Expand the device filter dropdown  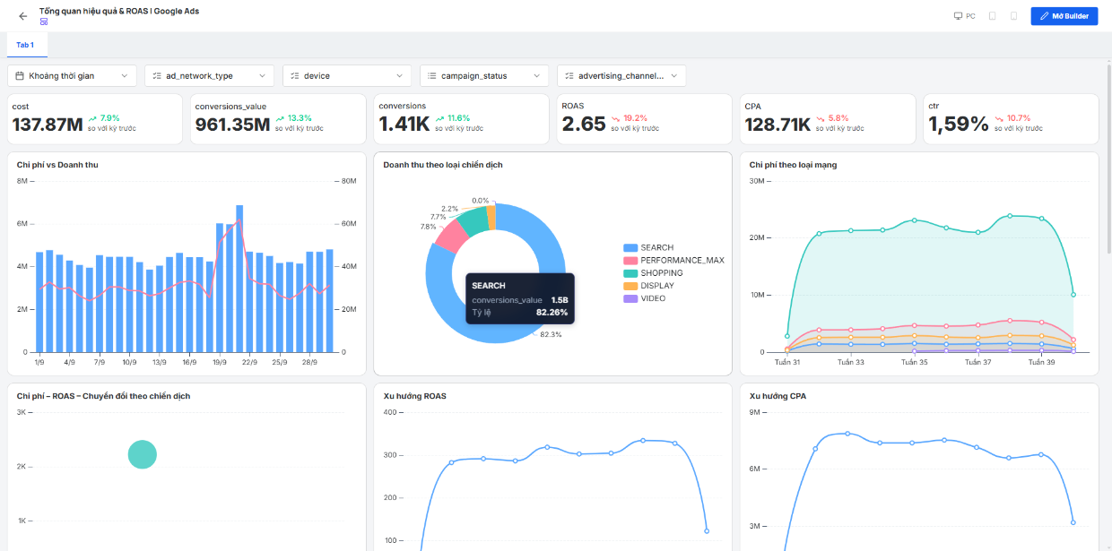[347, 76]
